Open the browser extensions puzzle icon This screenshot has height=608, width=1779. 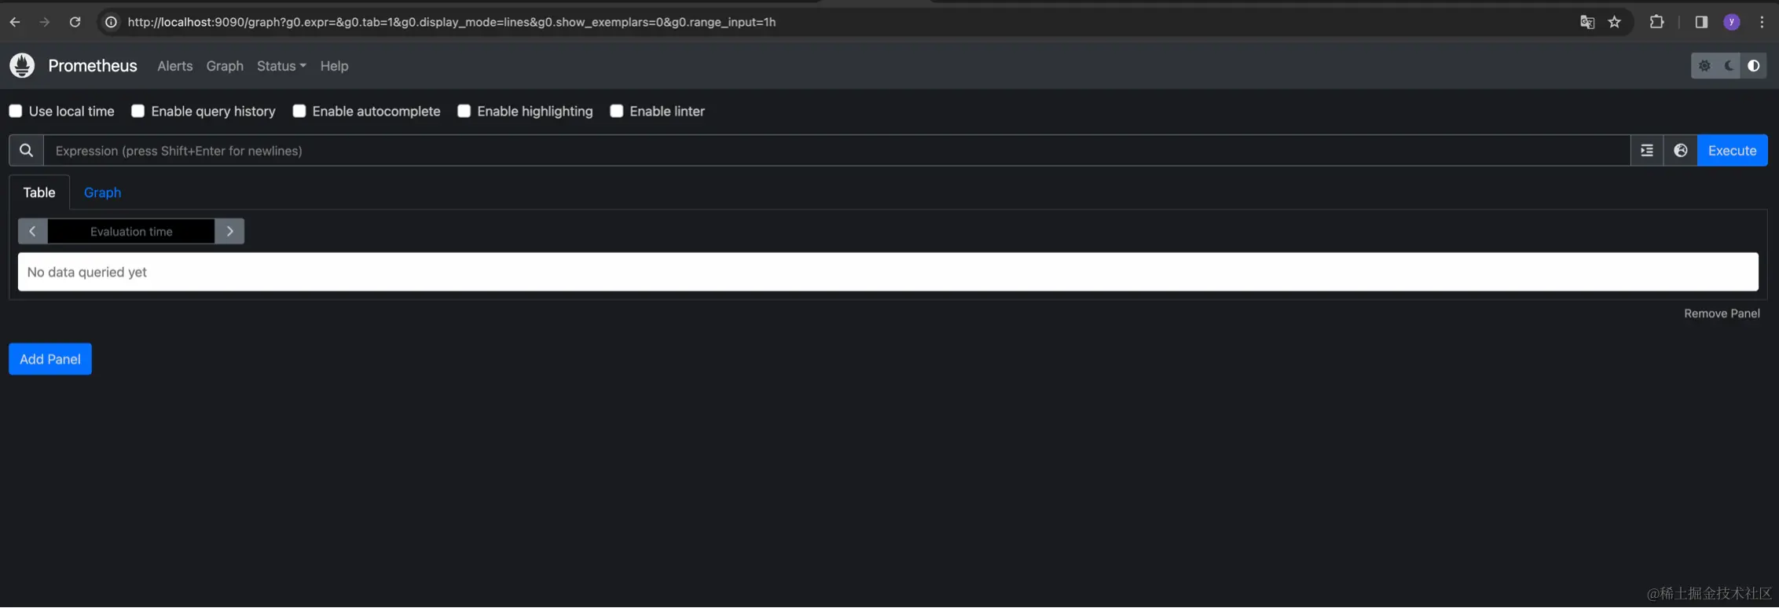[1657, 22]
